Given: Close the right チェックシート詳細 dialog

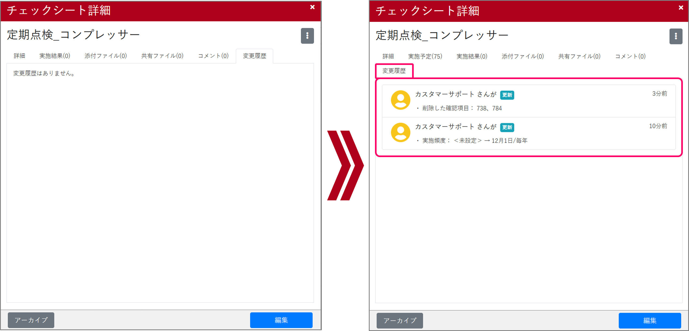Looking at the screenshot, I should (680, 7).
